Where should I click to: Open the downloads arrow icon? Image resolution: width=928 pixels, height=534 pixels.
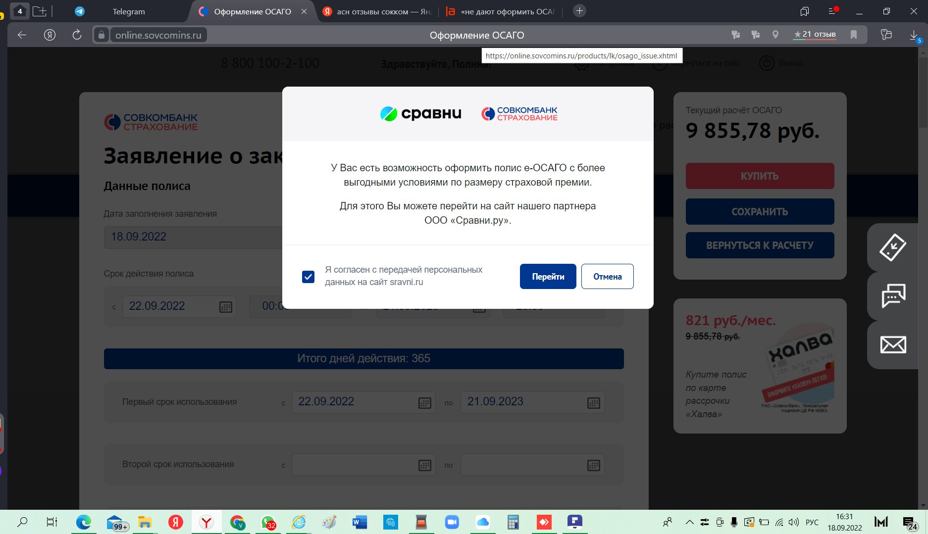(x=914, y=35)
